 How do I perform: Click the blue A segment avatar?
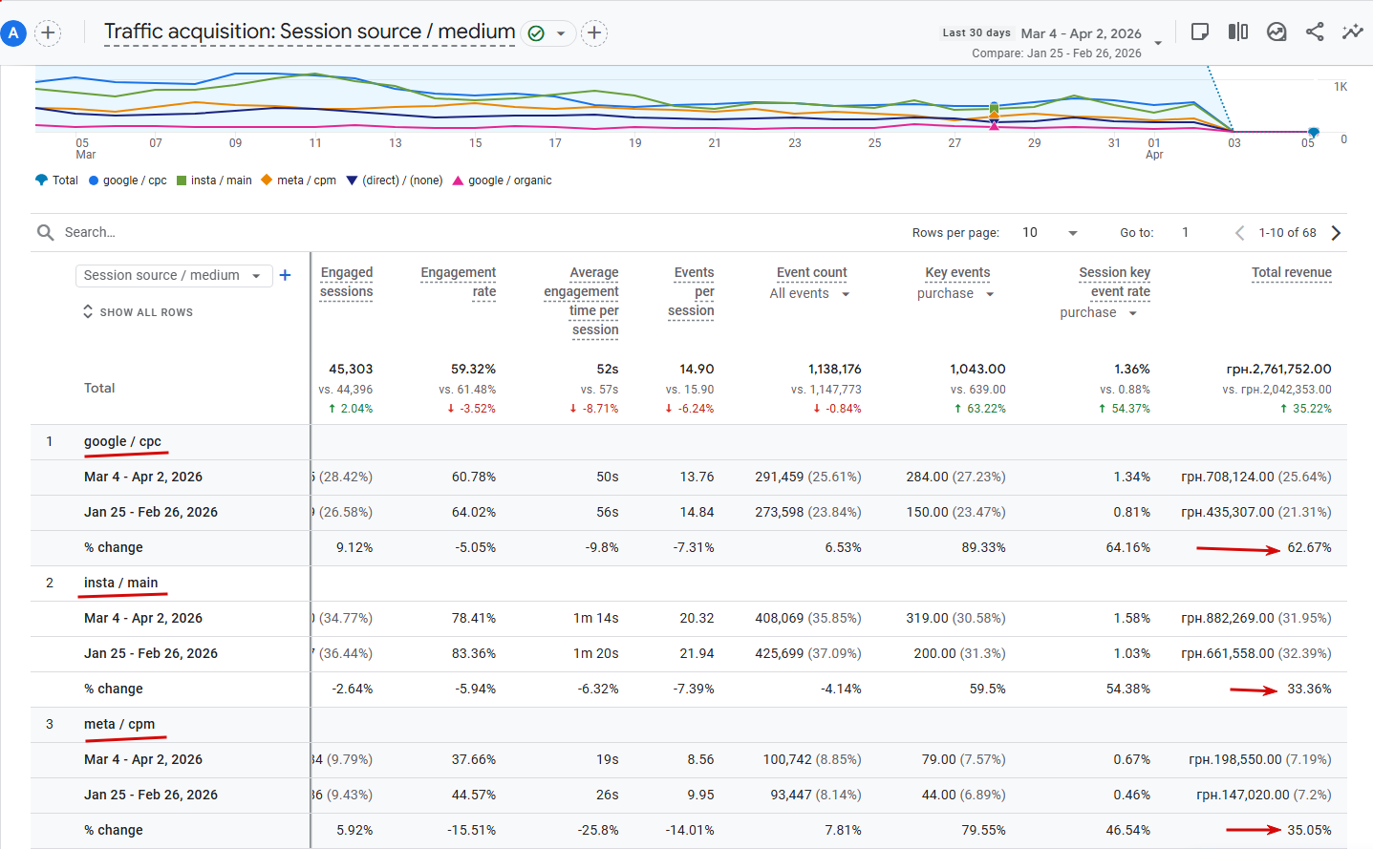(x=13, y=33)
